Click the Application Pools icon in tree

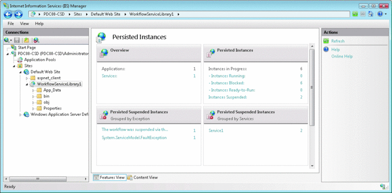pos(20,59)
